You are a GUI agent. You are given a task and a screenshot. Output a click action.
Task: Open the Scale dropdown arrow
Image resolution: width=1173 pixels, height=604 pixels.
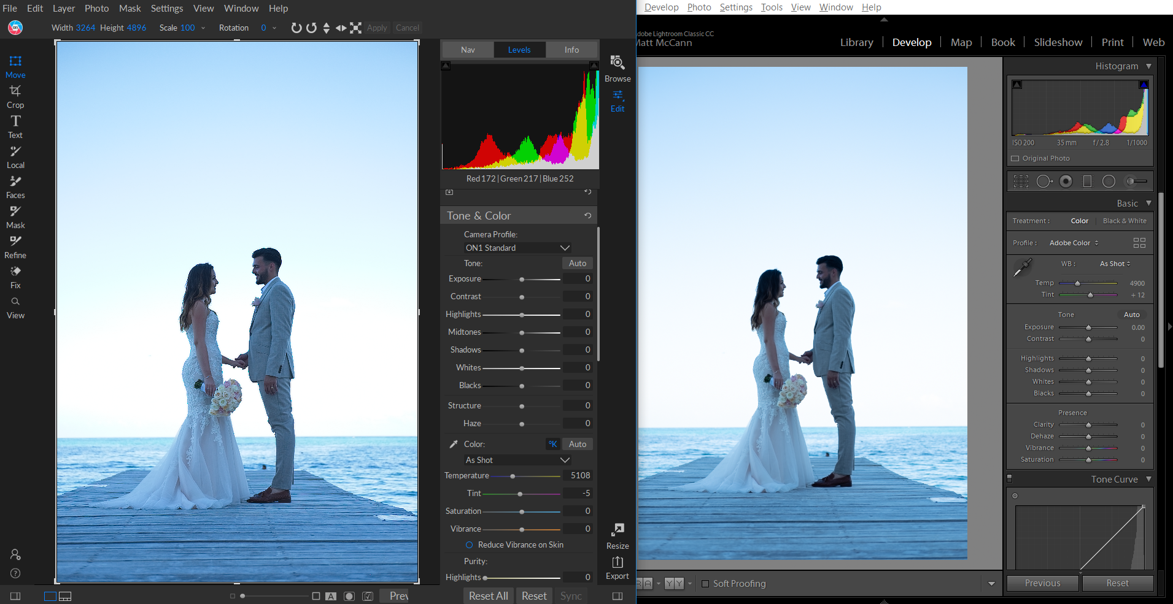[203, 28]
